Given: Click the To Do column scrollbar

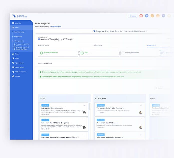Looking at the screenshot, I should 90,106.
